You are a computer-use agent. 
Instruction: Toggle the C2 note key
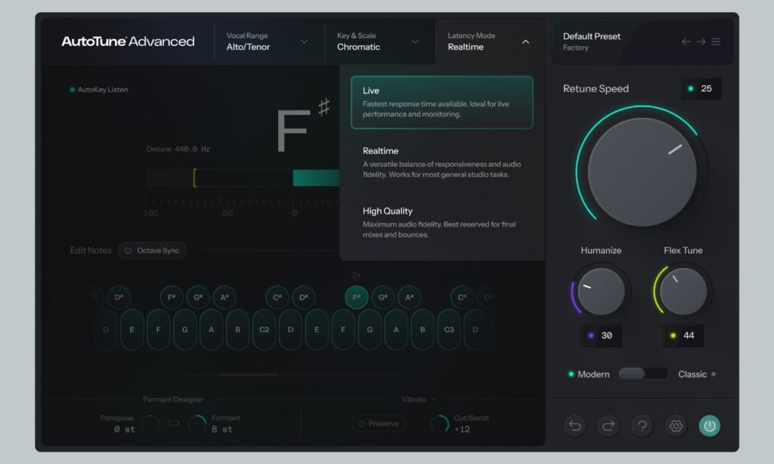pos(264,329)
